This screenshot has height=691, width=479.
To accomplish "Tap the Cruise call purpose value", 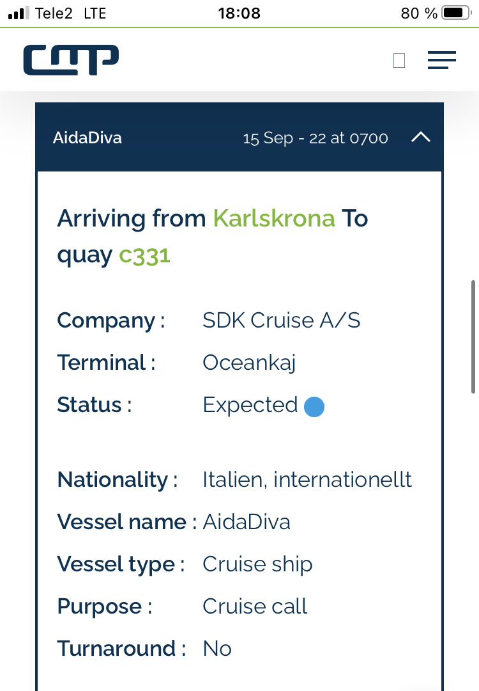I will (x=255, y=607).
